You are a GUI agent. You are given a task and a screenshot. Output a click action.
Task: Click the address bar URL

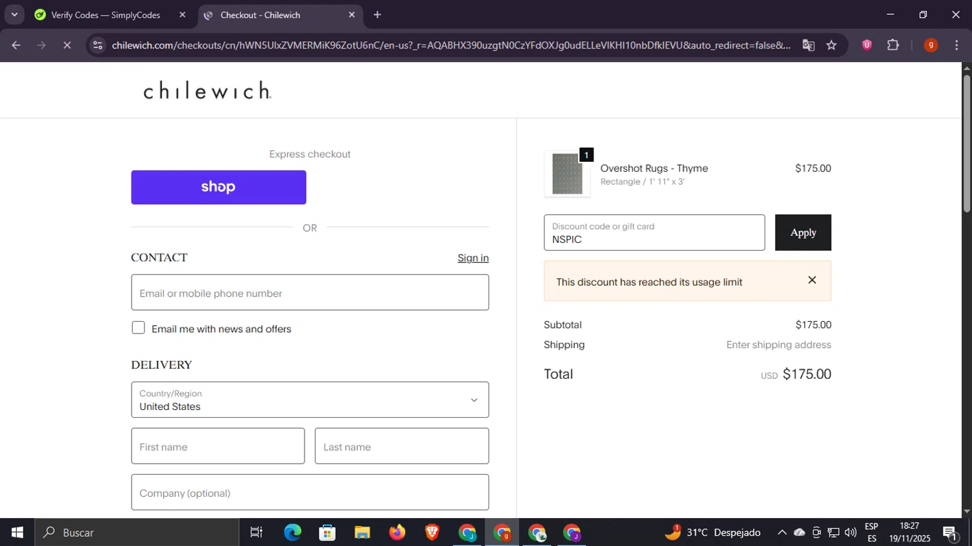[x=451, y=45]
